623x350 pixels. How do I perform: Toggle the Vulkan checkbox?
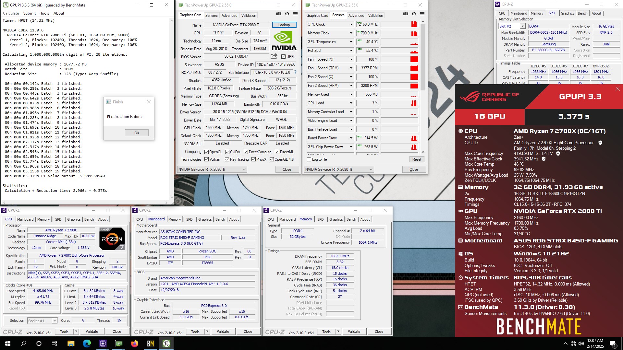tap(206, 159)
